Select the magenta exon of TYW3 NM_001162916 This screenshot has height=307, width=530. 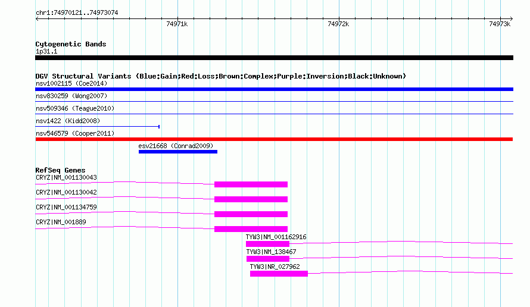268,244
